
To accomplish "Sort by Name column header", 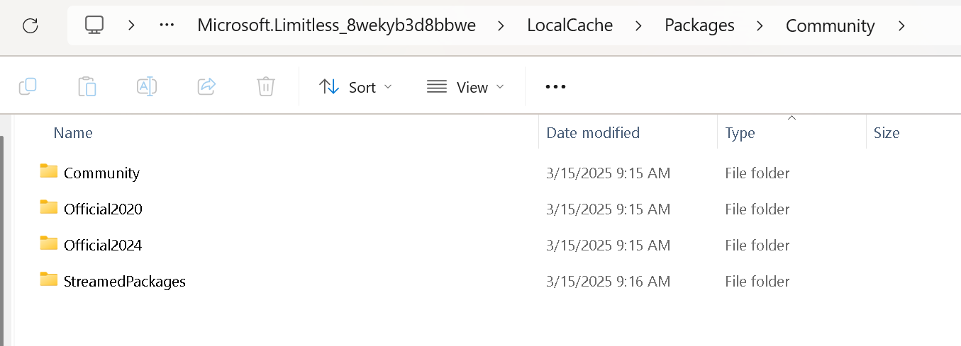I will coord(73,132).
